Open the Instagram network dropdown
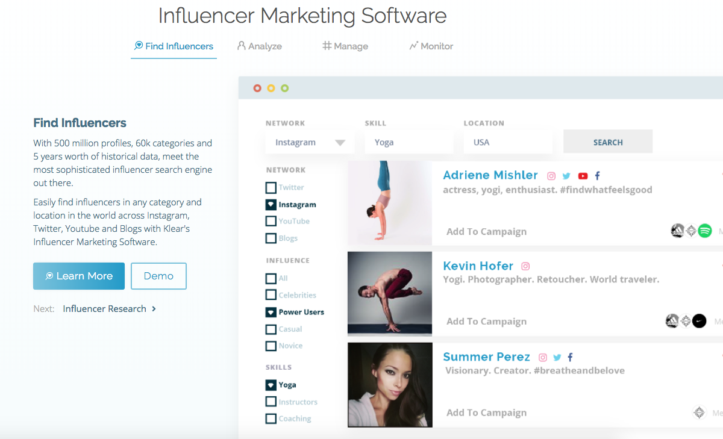This screenshot has width=723, height=439. click(310, 142)
